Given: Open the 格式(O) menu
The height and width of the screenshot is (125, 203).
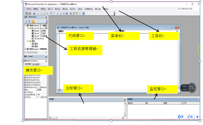Looking at the screenshot, I should [57, 9].
